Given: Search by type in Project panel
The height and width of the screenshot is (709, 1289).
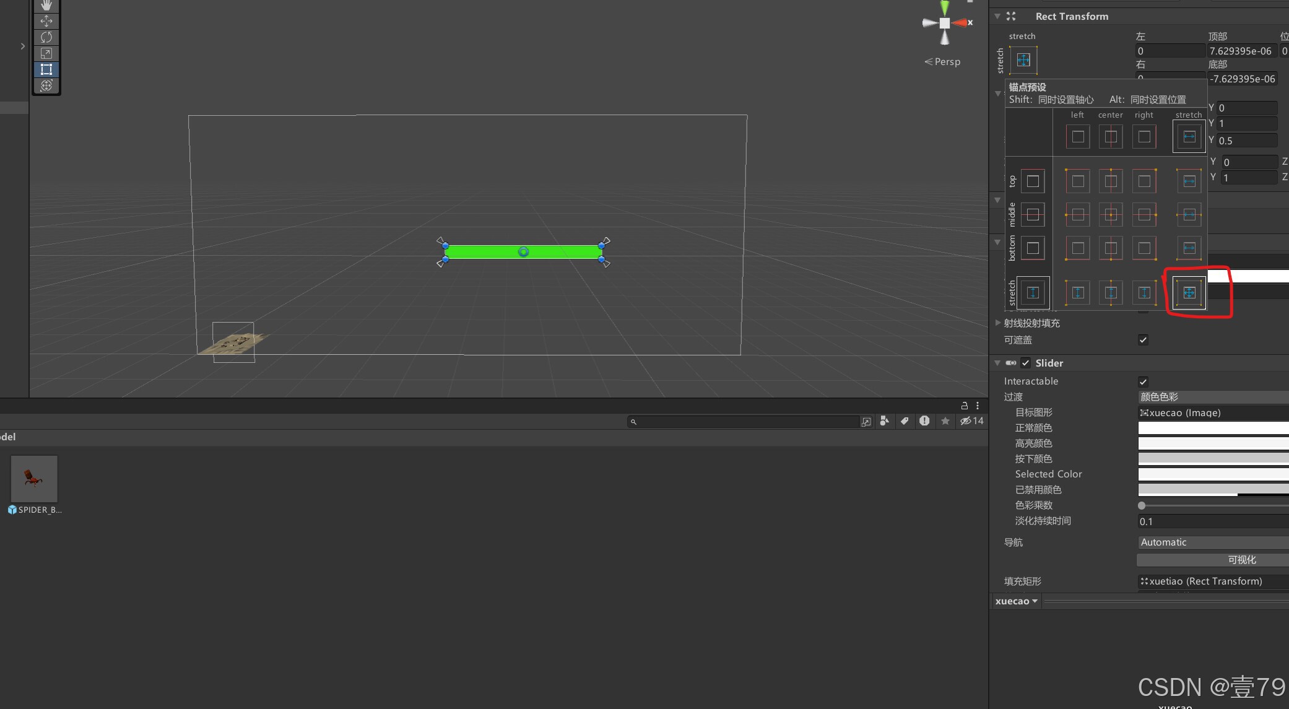Looking at the screenshot, I should (884, 421).
